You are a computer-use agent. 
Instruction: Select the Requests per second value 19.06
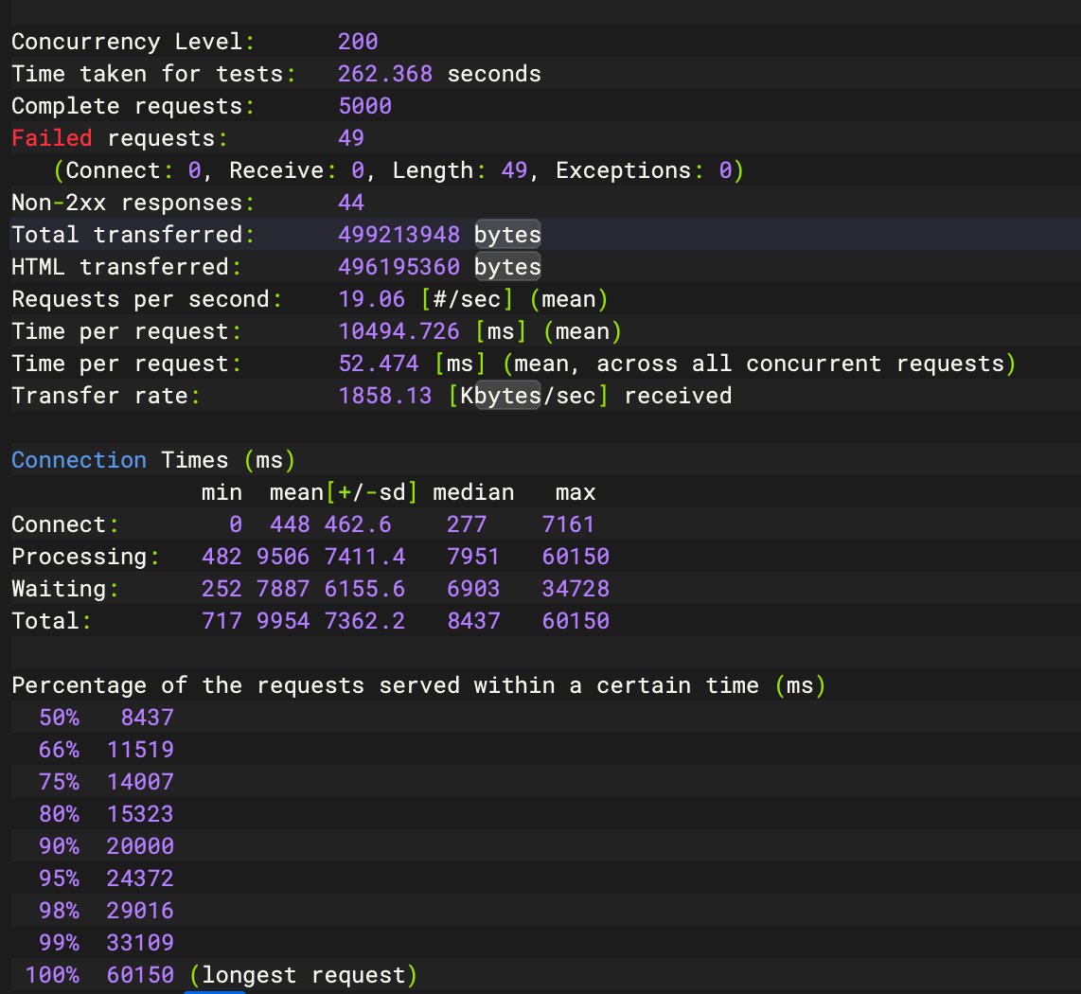[371, 298]
